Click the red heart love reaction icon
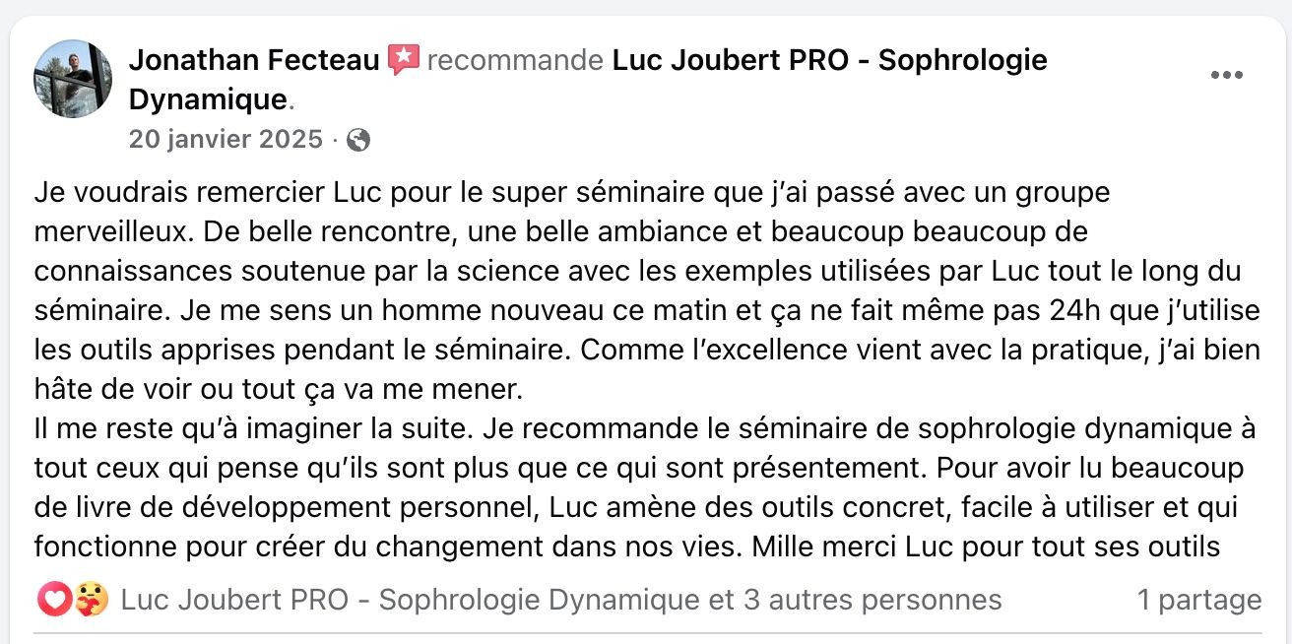The height and width of the screenshot is (644, 1292). (x=53, y=600)
